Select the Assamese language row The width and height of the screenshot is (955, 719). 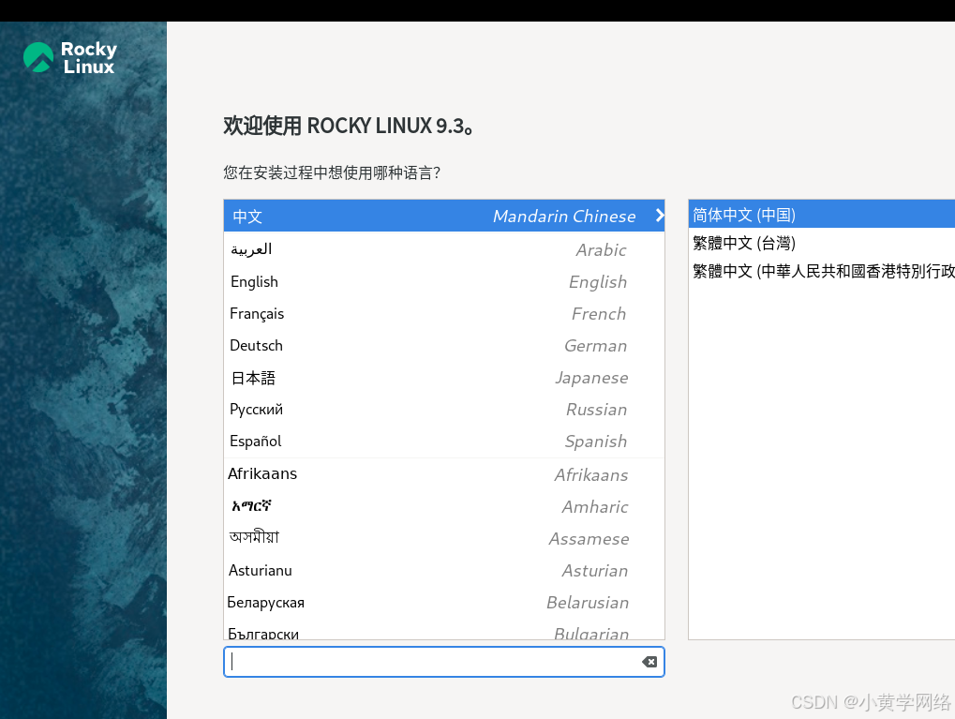[x=444, y=538]
